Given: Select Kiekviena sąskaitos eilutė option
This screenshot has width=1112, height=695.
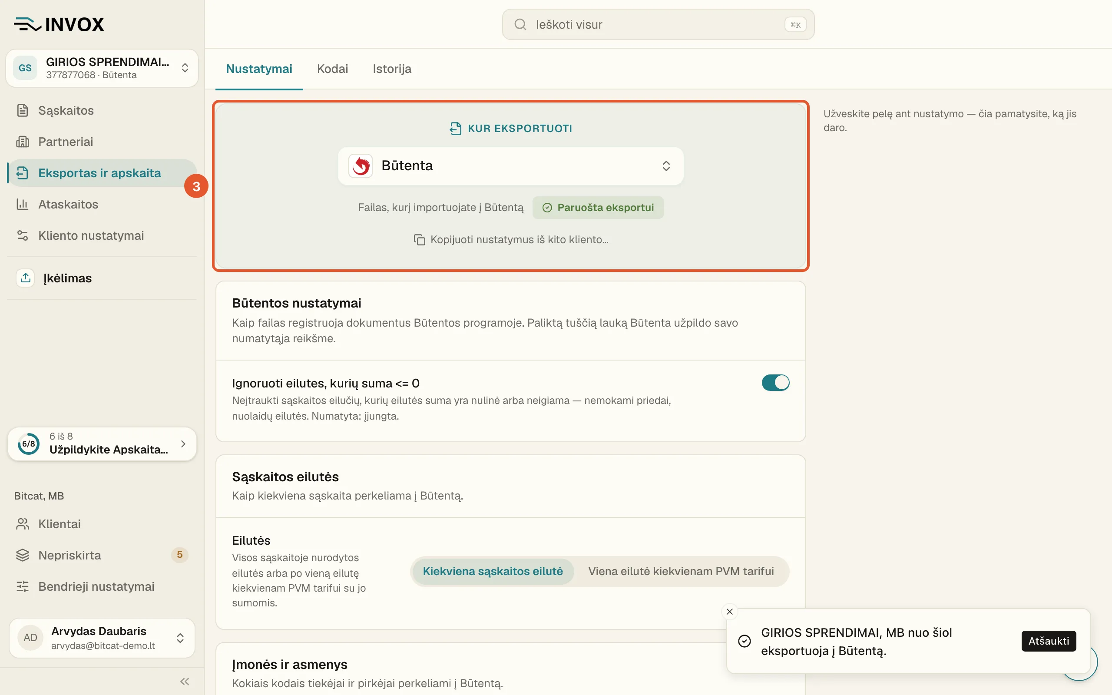Looking at the screenshot, I should coord(493,571).
